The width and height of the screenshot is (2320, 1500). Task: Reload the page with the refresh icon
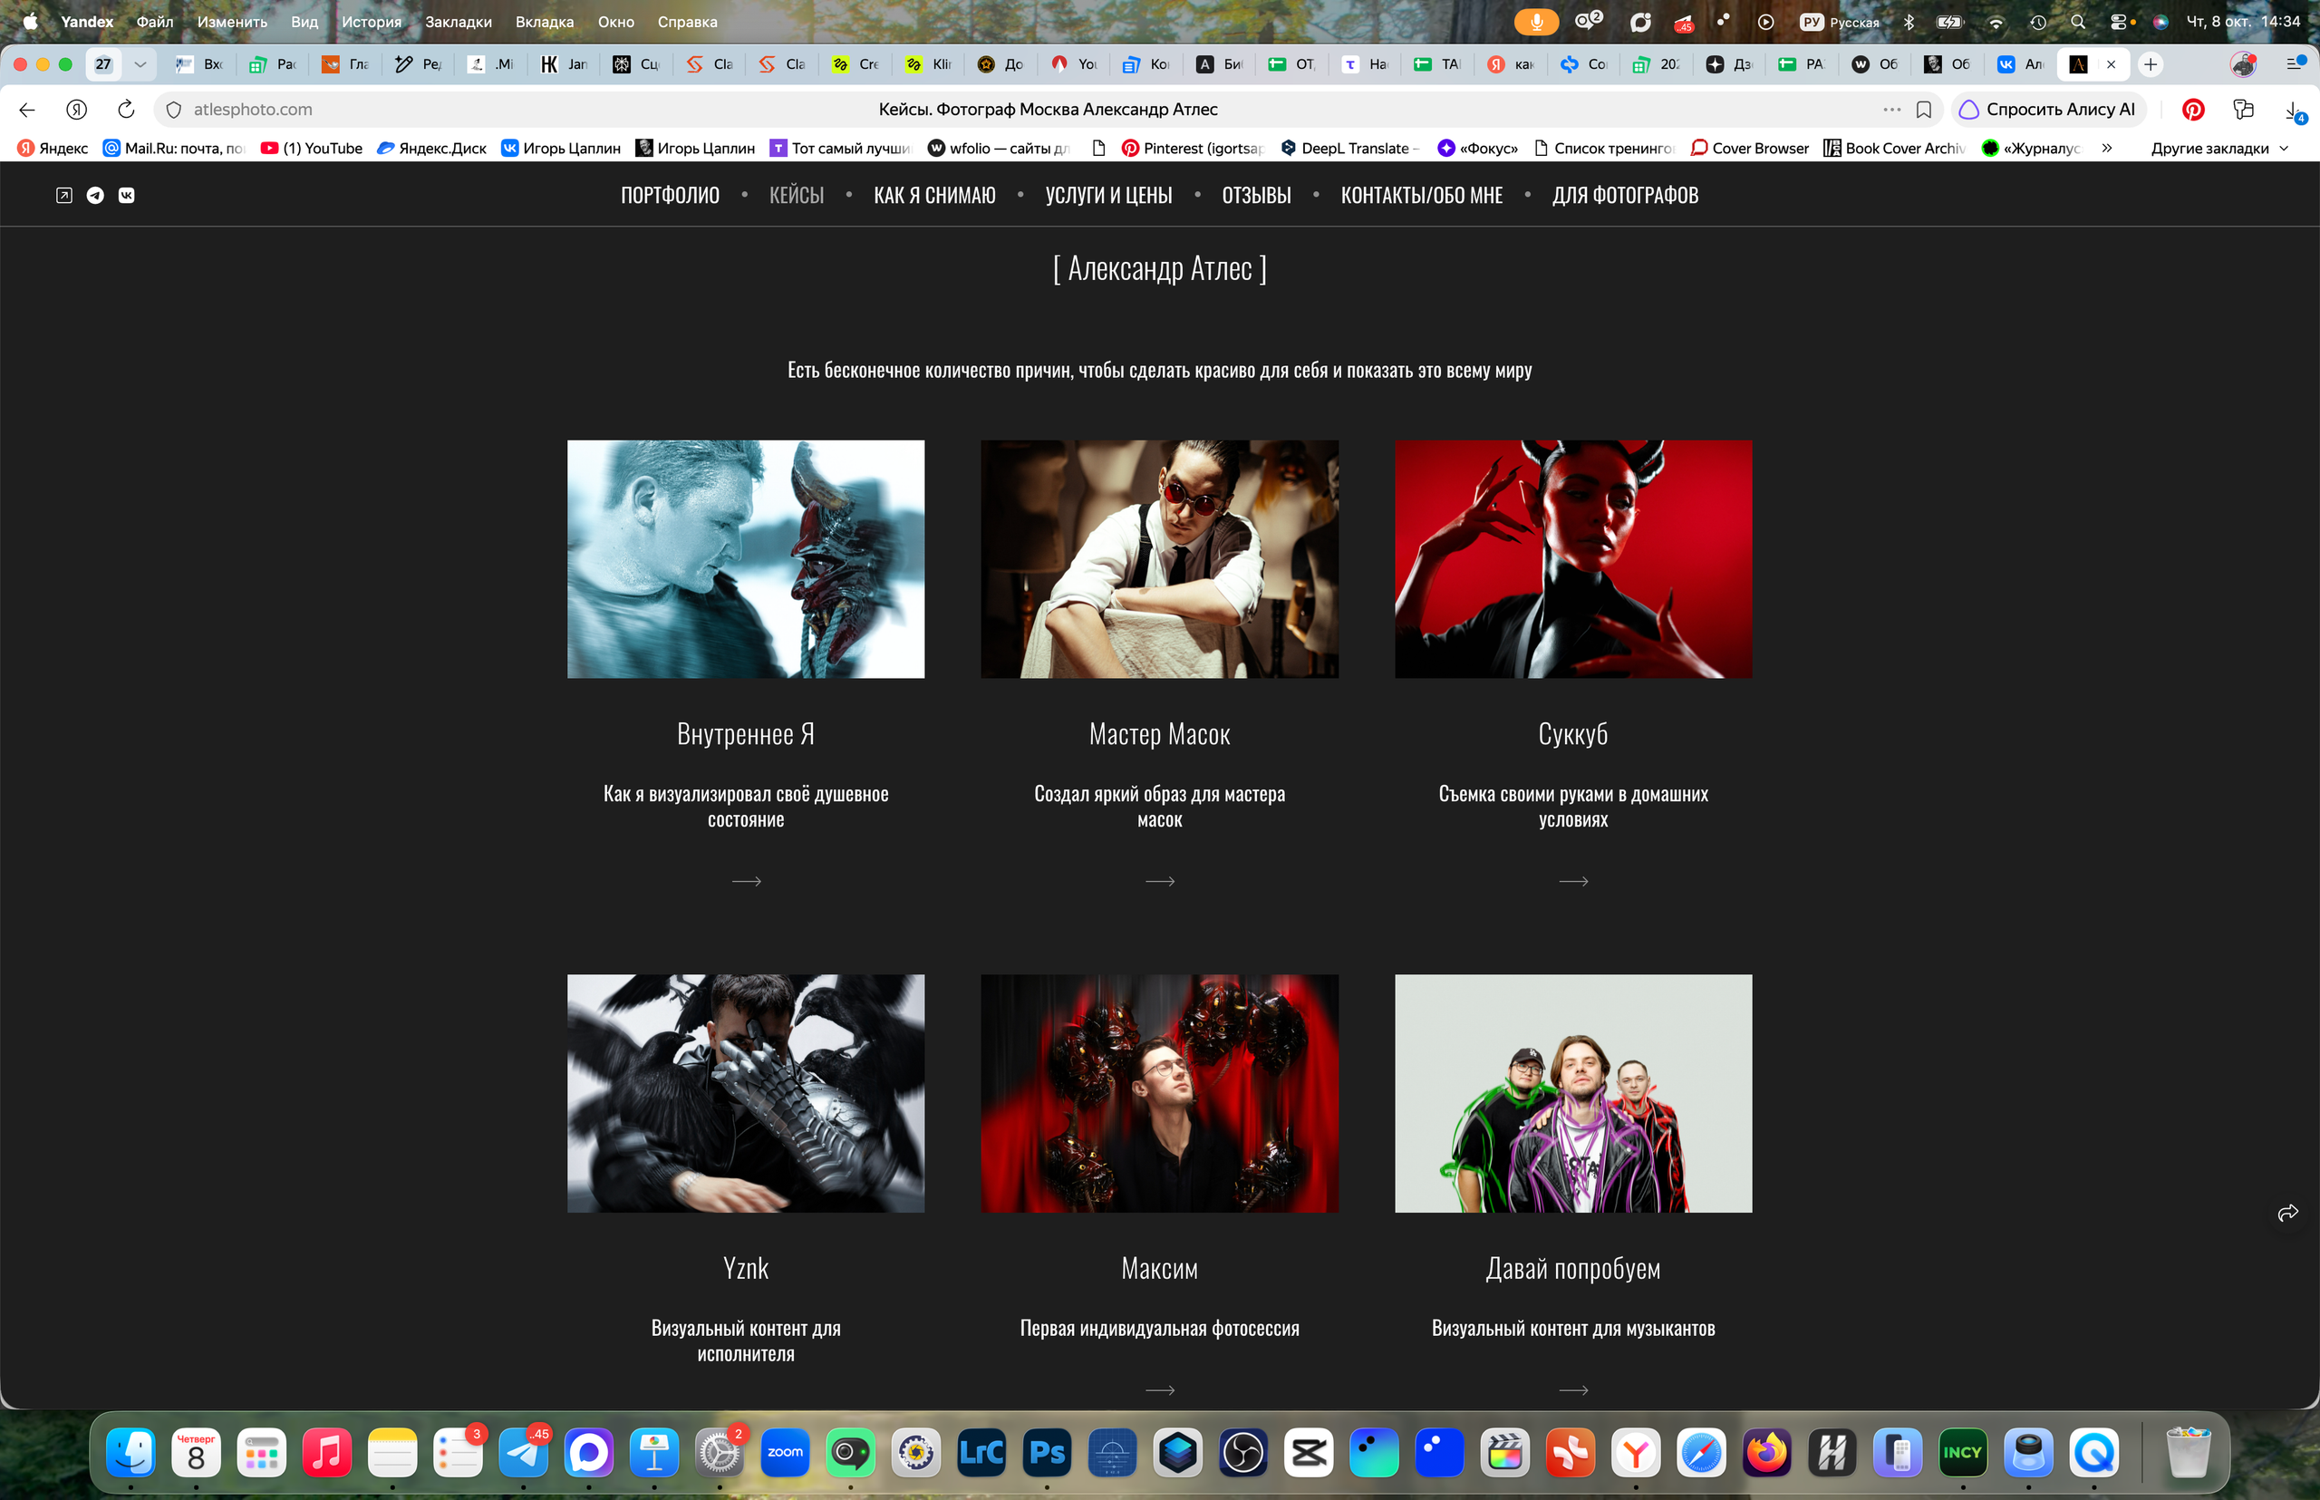click(126, 109)
